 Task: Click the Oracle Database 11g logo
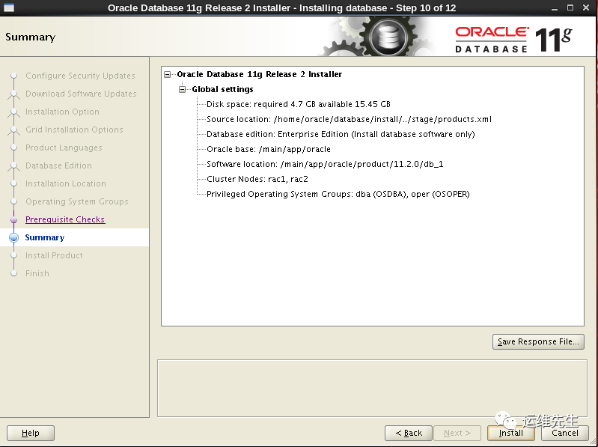(513, 39)
